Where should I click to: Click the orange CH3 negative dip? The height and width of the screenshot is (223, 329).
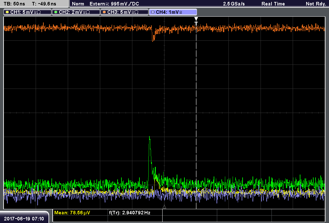[153, 38]
